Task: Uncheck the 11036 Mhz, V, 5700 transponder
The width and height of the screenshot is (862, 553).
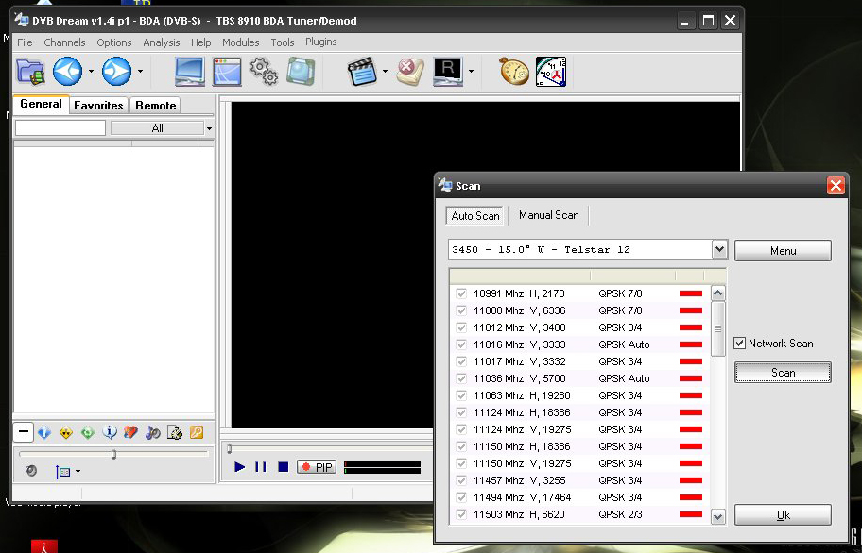Action: click(x=461, y=378)
